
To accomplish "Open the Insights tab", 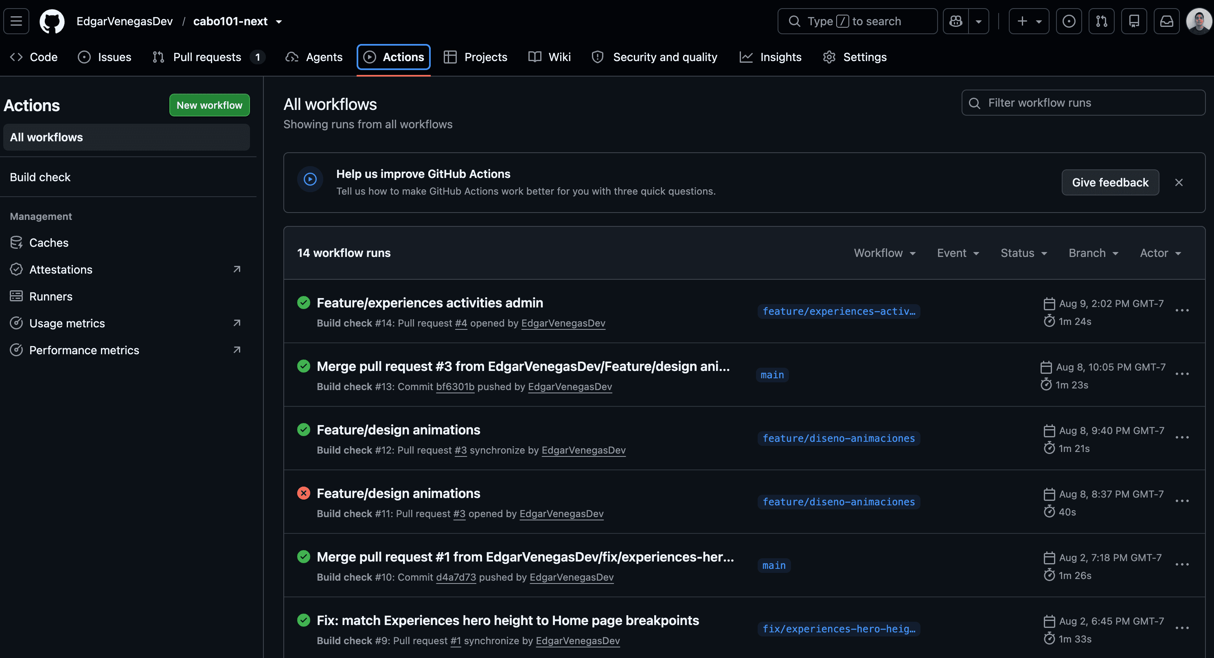I will pyautogui.click(x=771, y=57).
